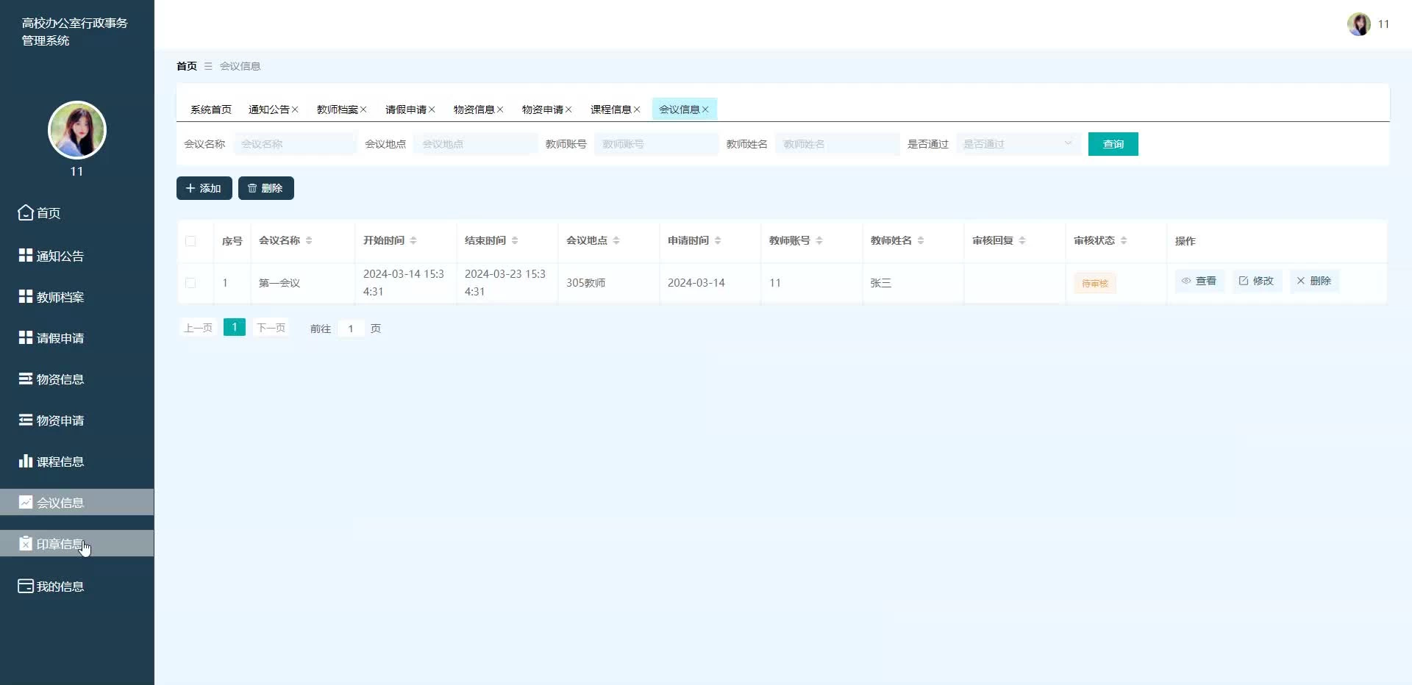This screenshot has height=685, width=1412.
Task: View the 第一会议 record with 查看
Action: tap(1199, 281)
